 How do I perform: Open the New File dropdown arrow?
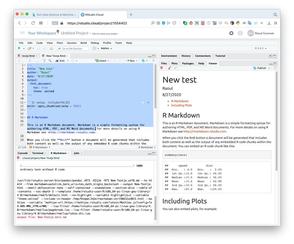24,48
